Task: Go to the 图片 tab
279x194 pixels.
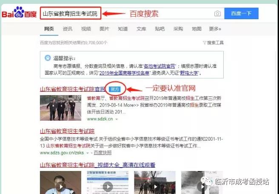Action: [104, 29]
